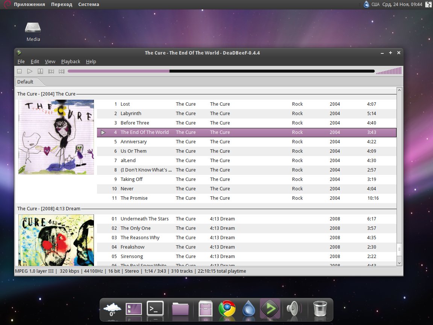Click the 320 kbps status bar entry
This screenshot has width=433, height=325.
[69, 271]
